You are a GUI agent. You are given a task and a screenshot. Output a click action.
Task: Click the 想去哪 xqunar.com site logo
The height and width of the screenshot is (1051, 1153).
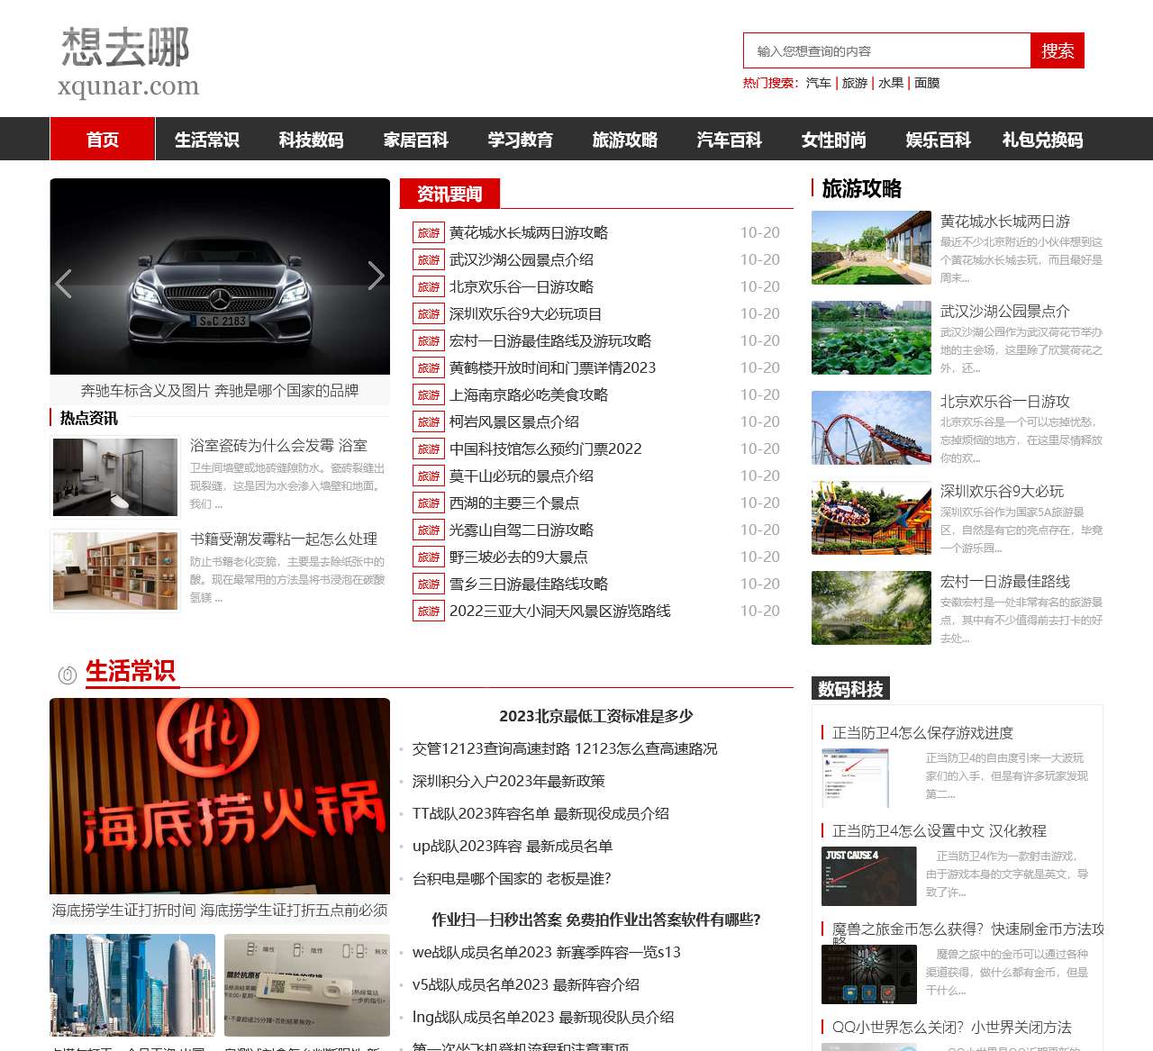pyautogui.click(x=128, y=61)
